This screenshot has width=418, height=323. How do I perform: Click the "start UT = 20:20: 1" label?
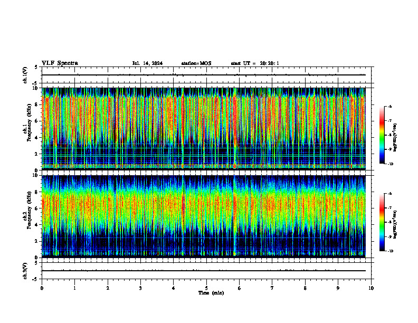[x=255, y=63]
